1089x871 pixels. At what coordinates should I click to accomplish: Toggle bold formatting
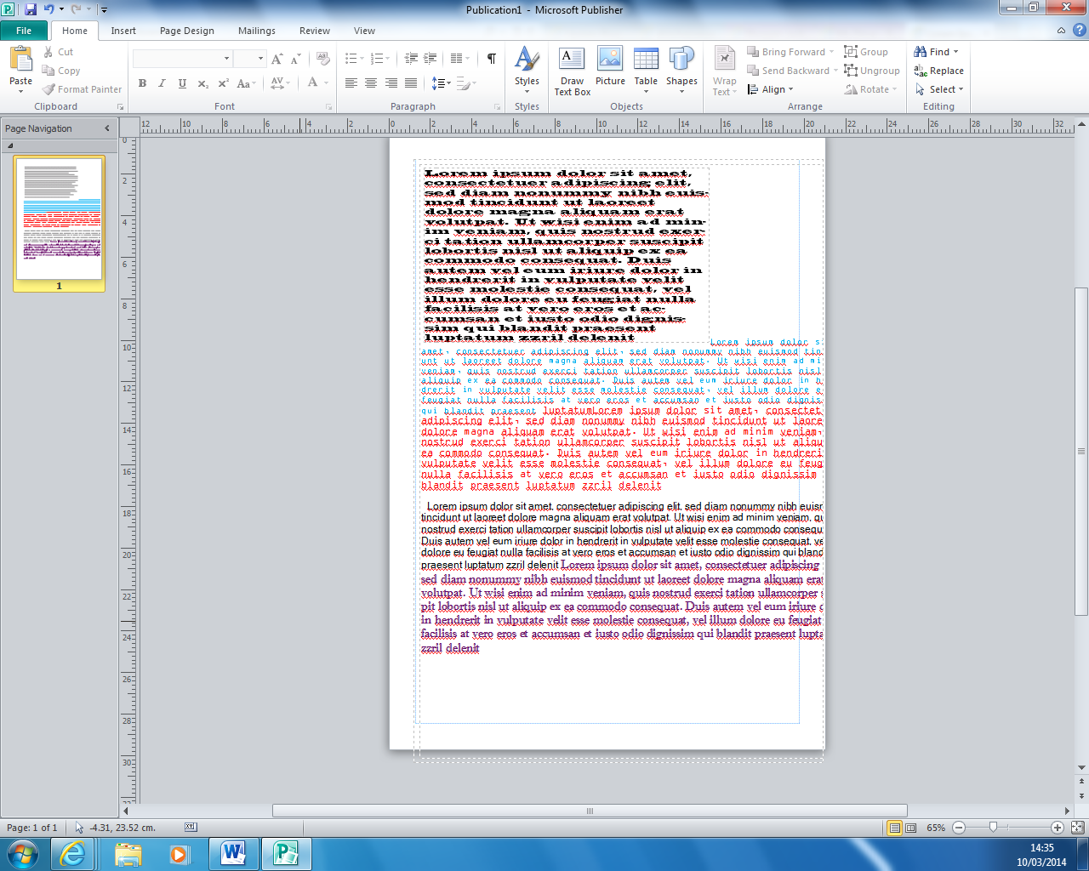coord(142,83)
